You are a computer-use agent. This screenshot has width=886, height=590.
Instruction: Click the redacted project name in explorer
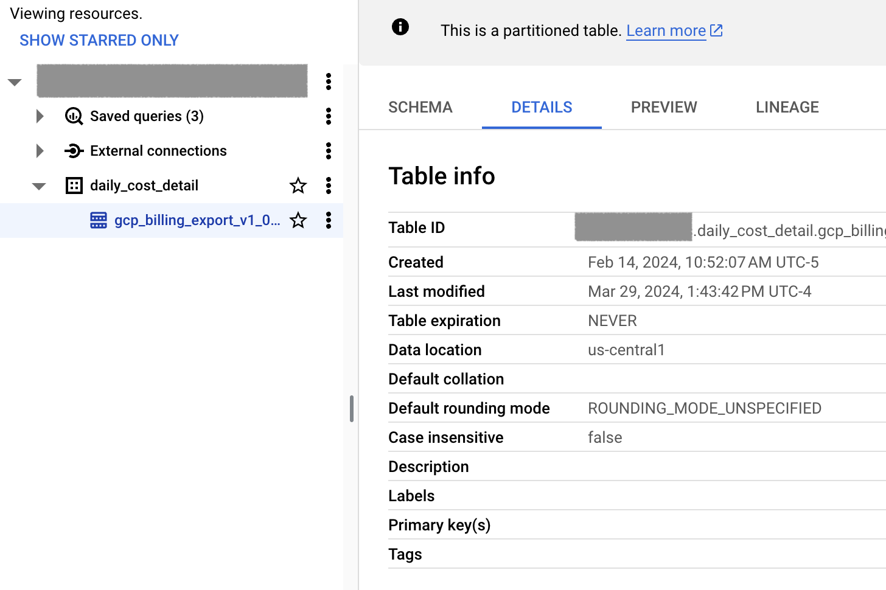pos(172,81)
